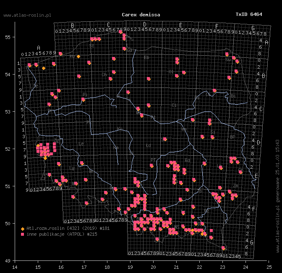Click the latitude label 52
Image resolution: width=282 pixels, height=273 pixels.
(x=8, y=149)
